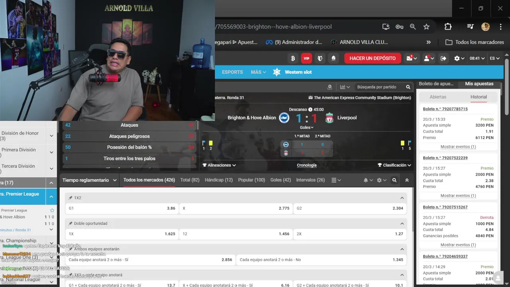Select G2 odds 2.304
This screenshot has width=510, height=287.
[350, 208]
